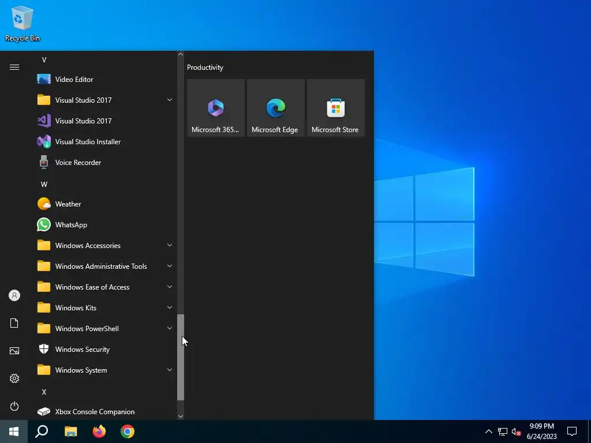Open Settings gear in Start sidebar
Image resolution: width=591 pixels, height=443 pixels.
pyautogui.click(x=14, y=378)
